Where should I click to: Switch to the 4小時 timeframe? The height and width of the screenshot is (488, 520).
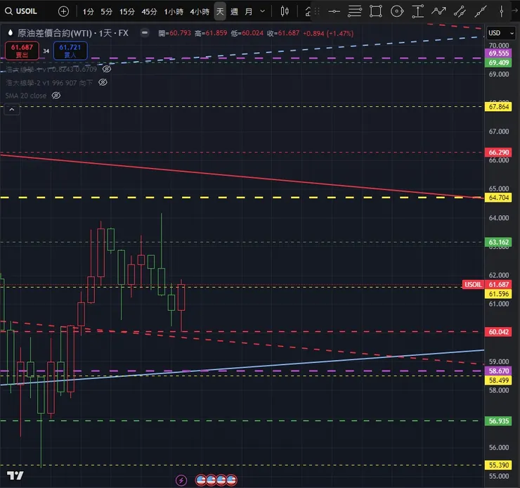click(200, 12)
